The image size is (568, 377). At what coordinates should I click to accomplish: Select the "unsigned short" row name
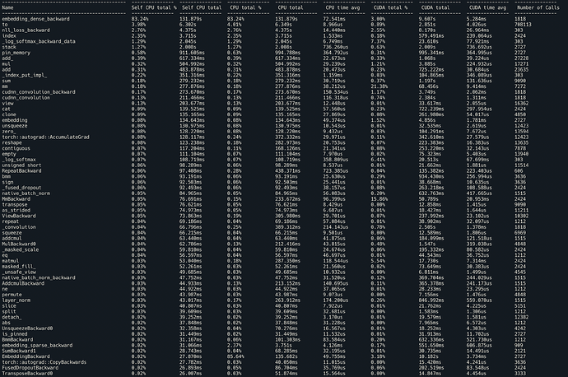coord(21,165)
